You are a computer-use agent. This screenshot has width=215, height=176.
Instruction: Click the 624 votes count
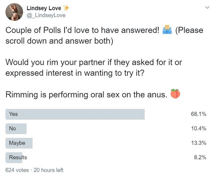point(17,170)
